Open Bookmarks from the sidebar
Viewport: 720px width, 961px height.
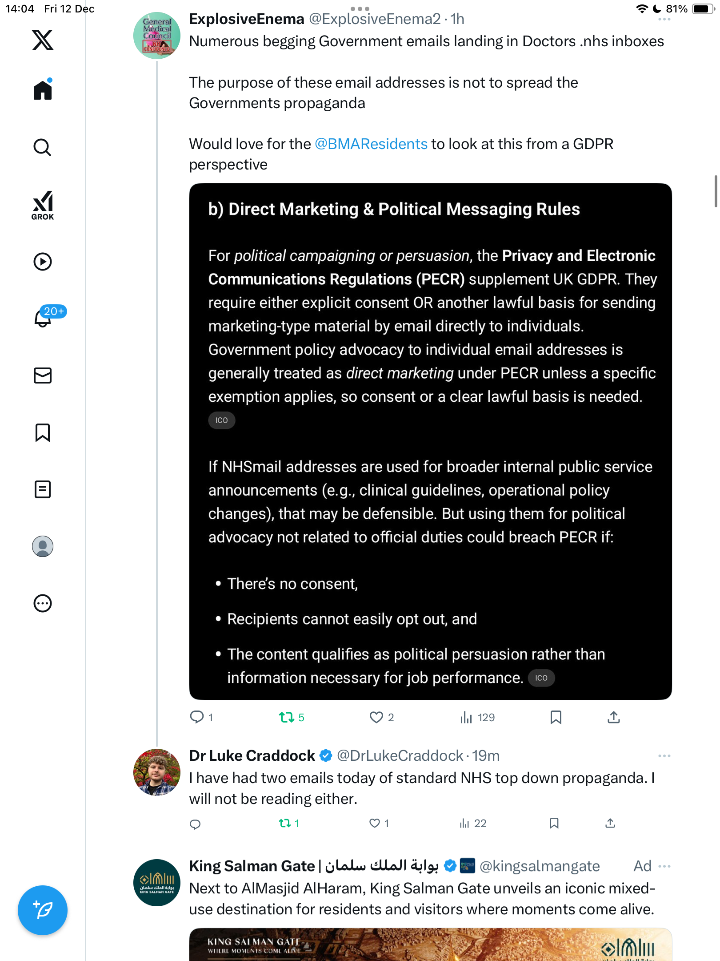43,432
